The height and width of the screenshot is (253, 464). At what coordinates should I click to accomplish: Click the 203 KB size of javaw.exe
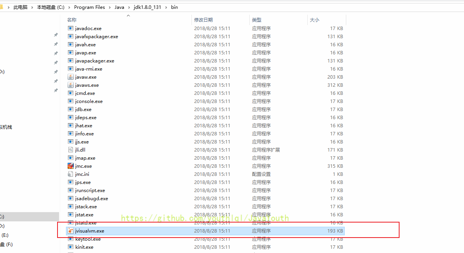pyautogui.click(x=335, y=77)
